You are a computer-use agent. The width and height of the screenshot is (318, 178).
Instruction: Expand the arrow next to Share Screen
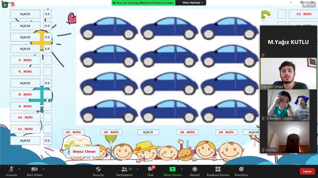coord(182,169)
